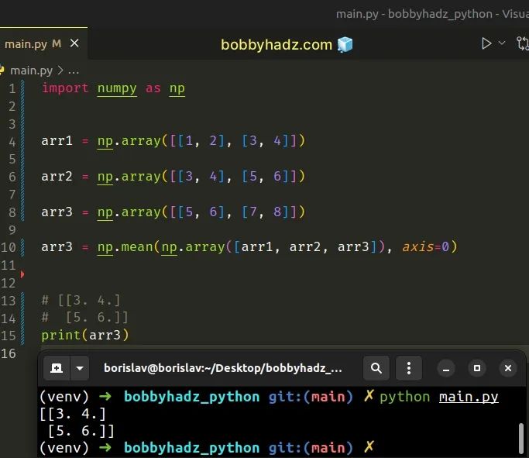Minimize the terminal window
Screen dimensions: 529x458
[446, 368]
